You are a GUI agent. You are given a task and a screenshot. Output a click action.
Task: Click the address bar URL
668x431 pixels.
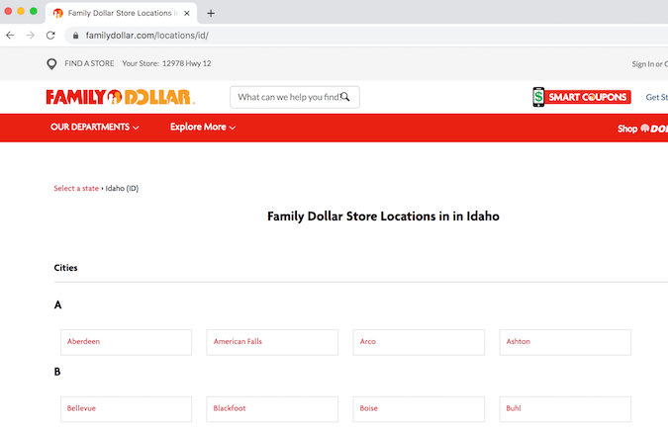pyautogui.click(x=147, y=36)
